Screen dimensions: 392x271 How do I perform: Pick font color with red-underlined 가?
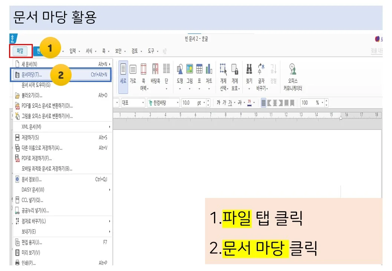[x=249, y=102]
